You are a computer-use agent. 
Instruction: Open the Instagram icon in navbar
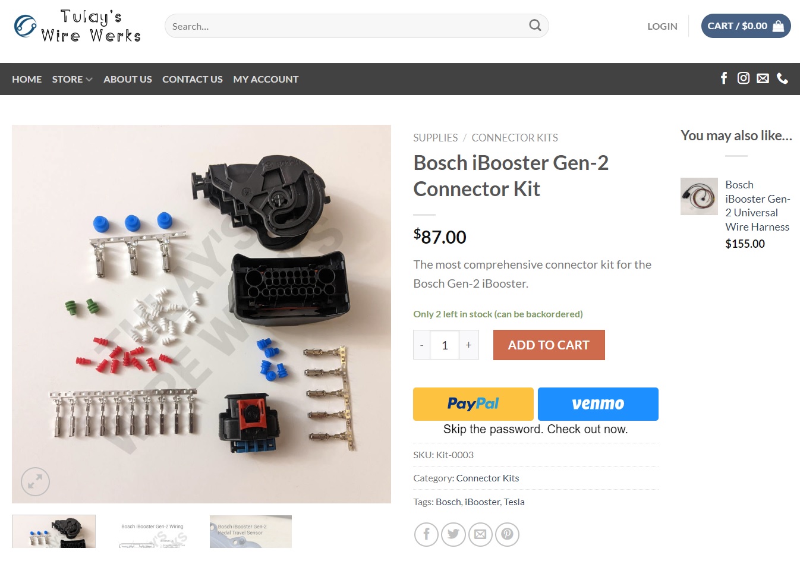(744, 78)
